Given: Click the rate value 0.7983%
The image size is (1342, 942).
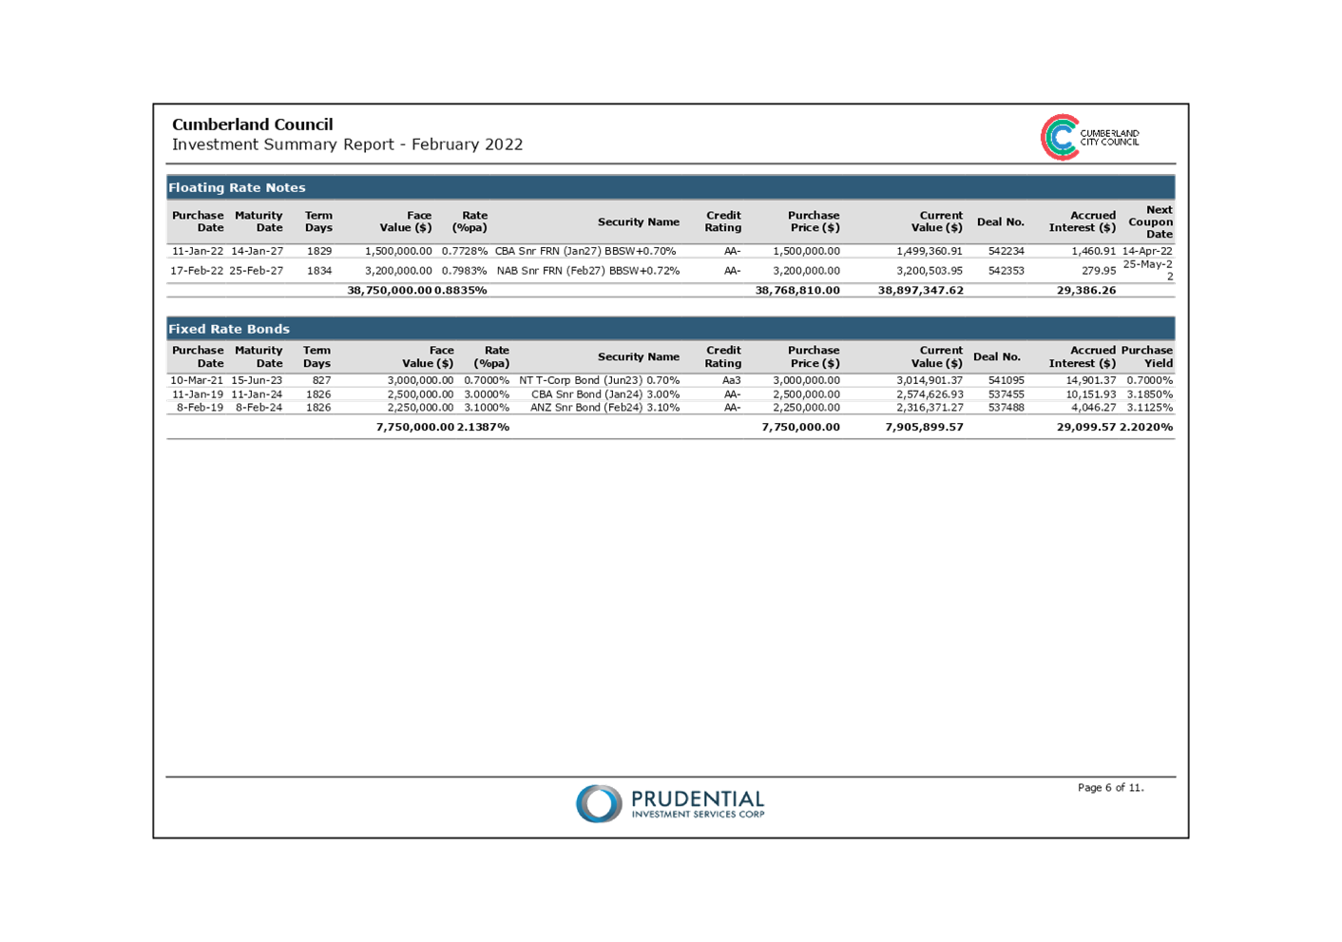Looking at the screenshot, I should (465, 271).
